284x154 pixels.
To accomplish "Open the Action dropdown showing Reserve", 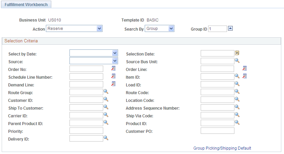I will (x=74, y=29).
